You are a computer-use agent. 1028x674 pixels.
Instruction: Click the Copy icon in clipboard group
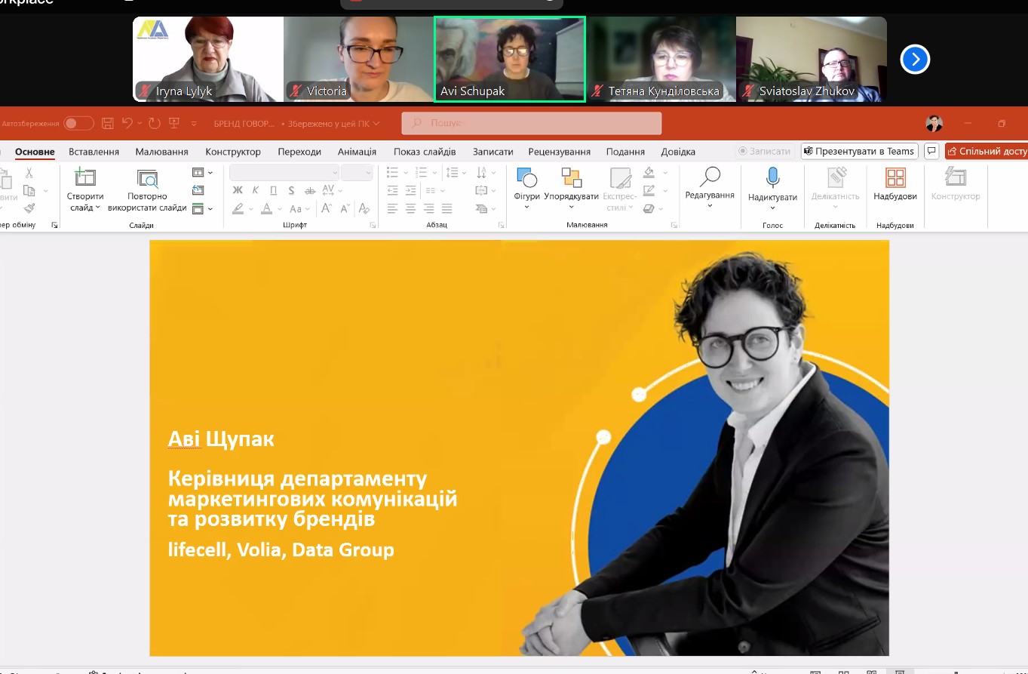[x=29, y=190]
